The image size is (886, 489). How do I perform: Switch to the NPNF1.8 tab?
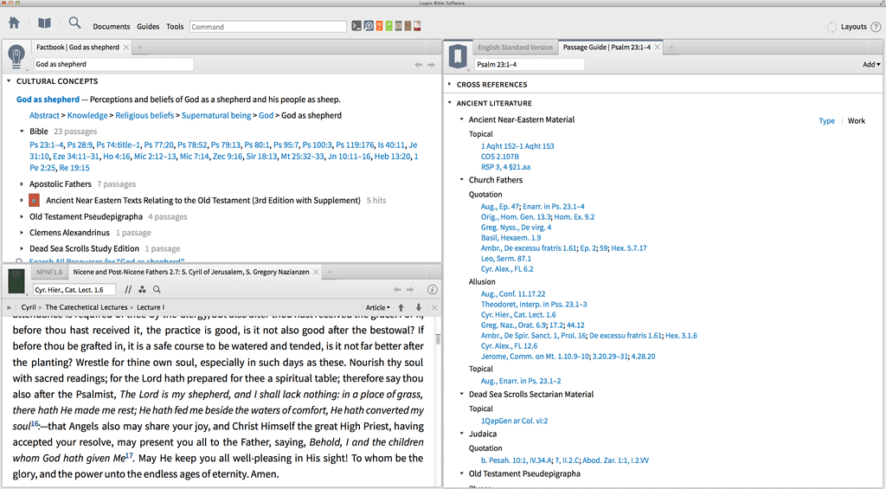tap(49, 272)
